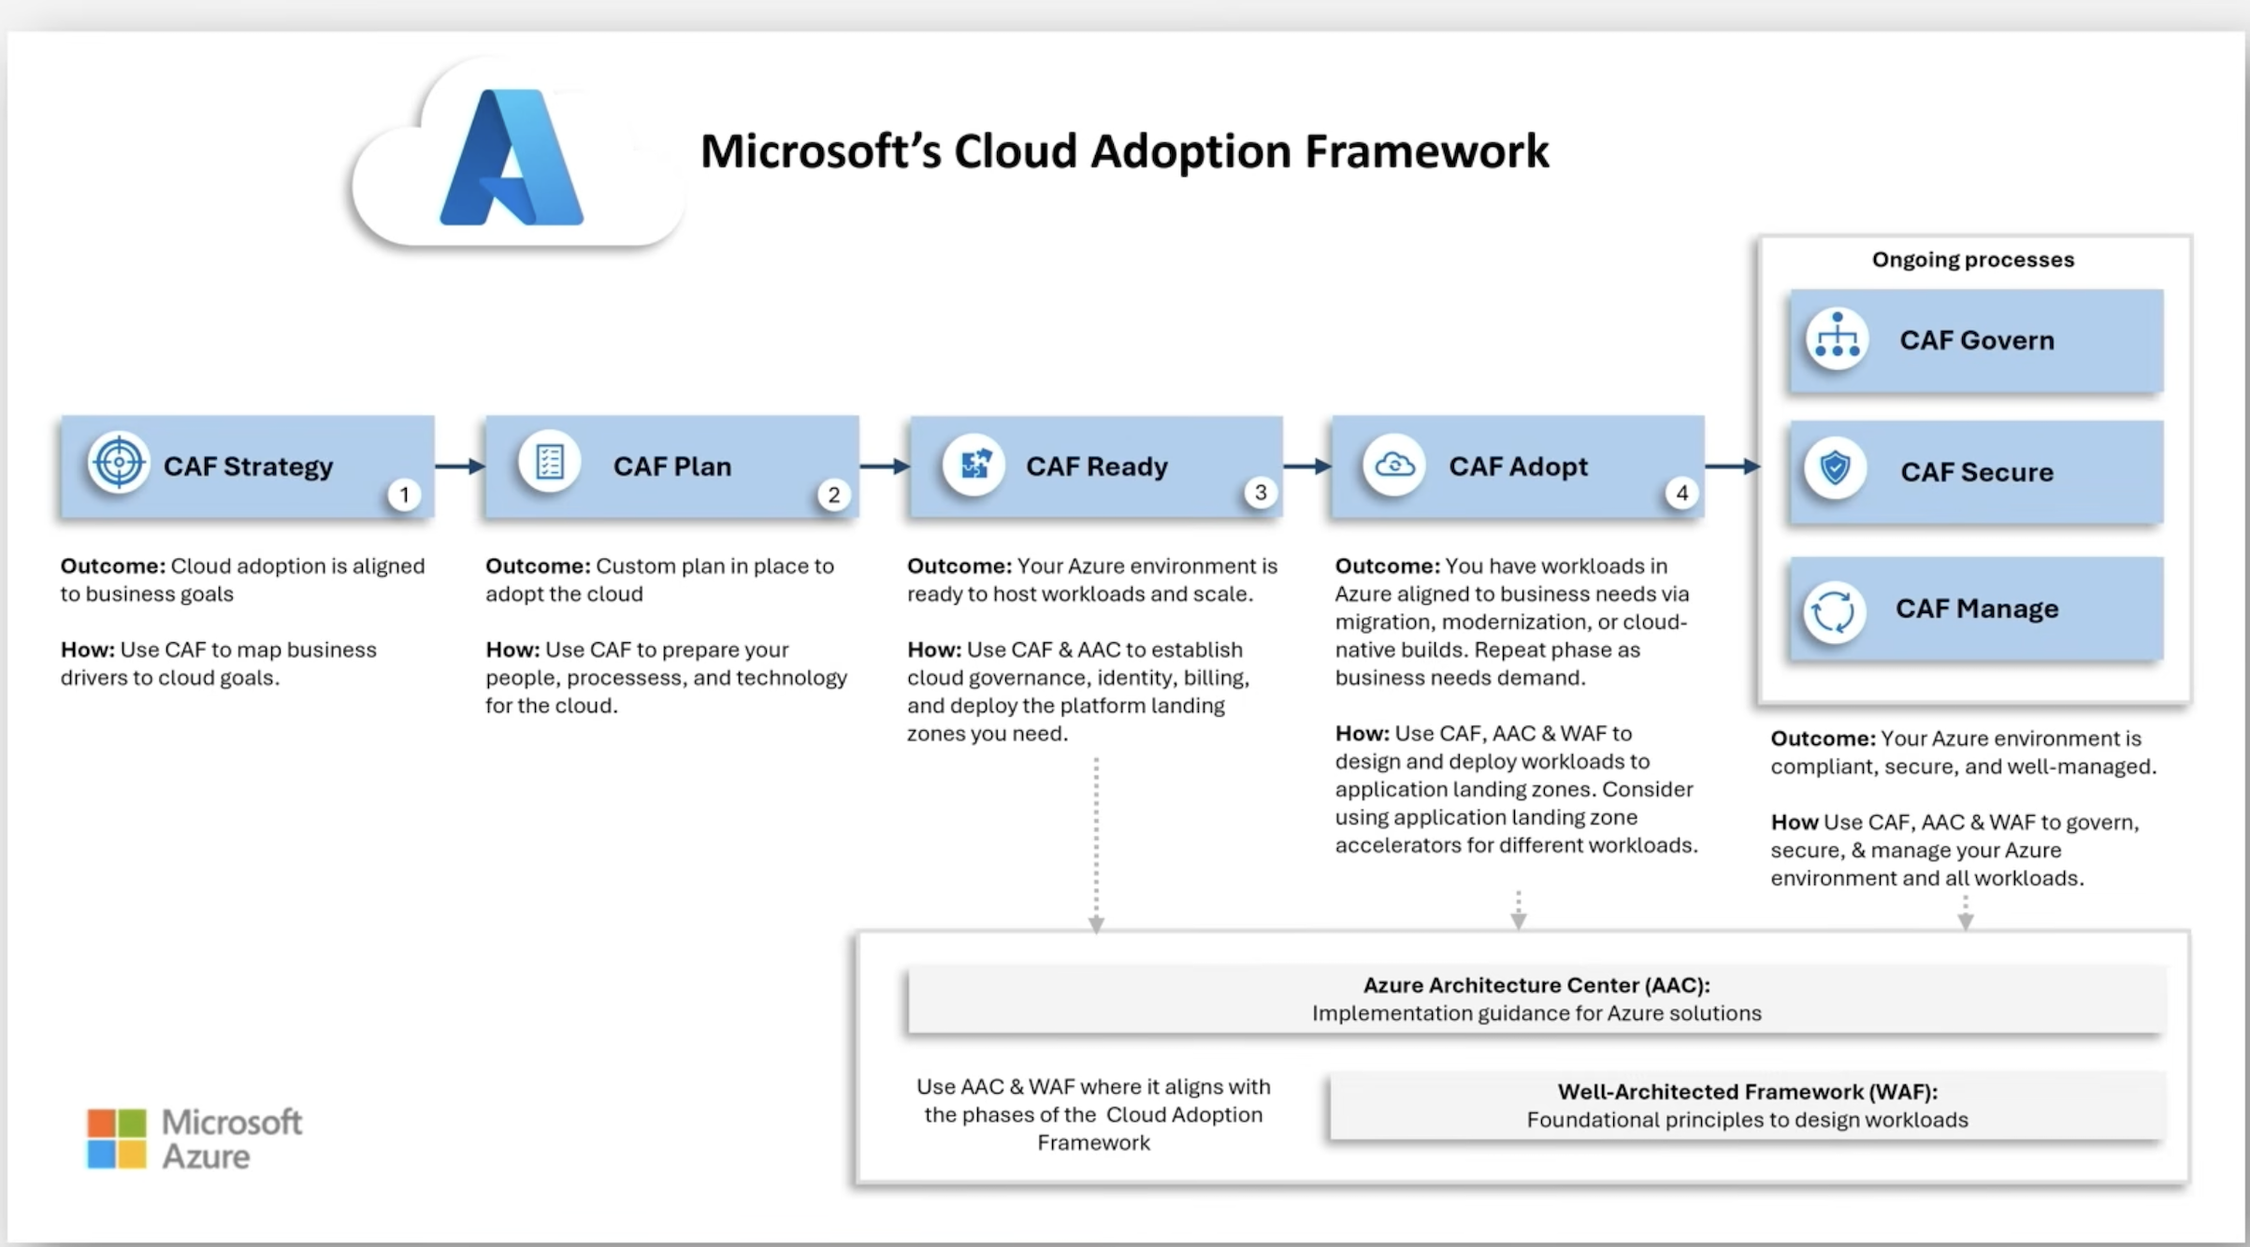Select 'Outcome: You have workloads in Azure' text
2250x1247 pixels.
[x=1512, y=622]
